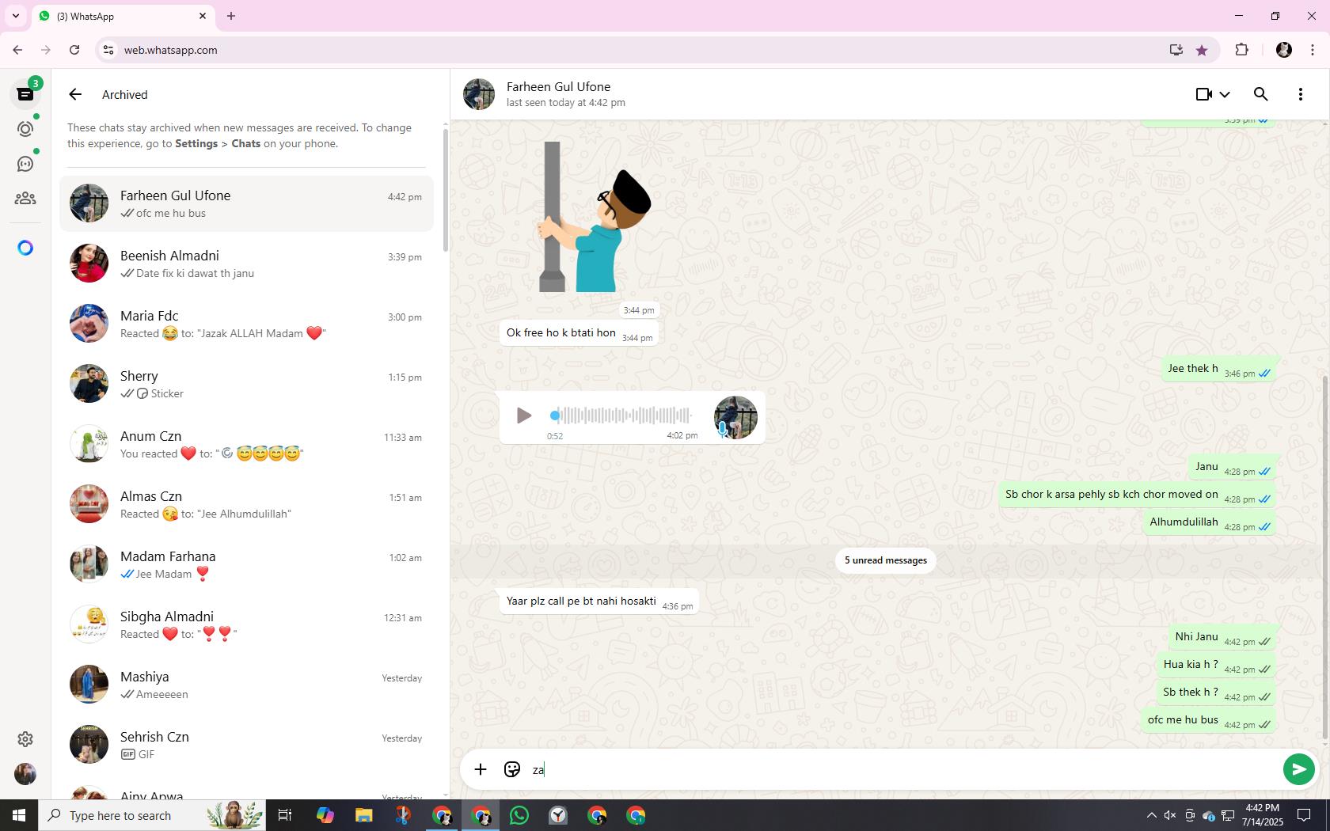Click the bookmark star icon

click(1202, 50)
